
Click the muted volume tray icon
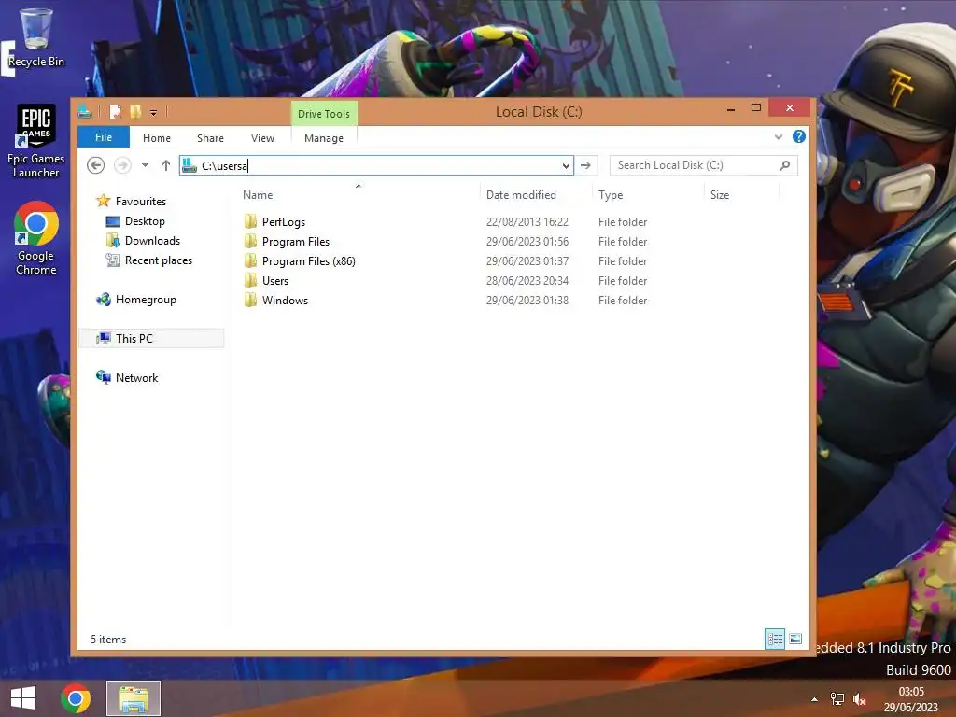[x=860, y=699]
